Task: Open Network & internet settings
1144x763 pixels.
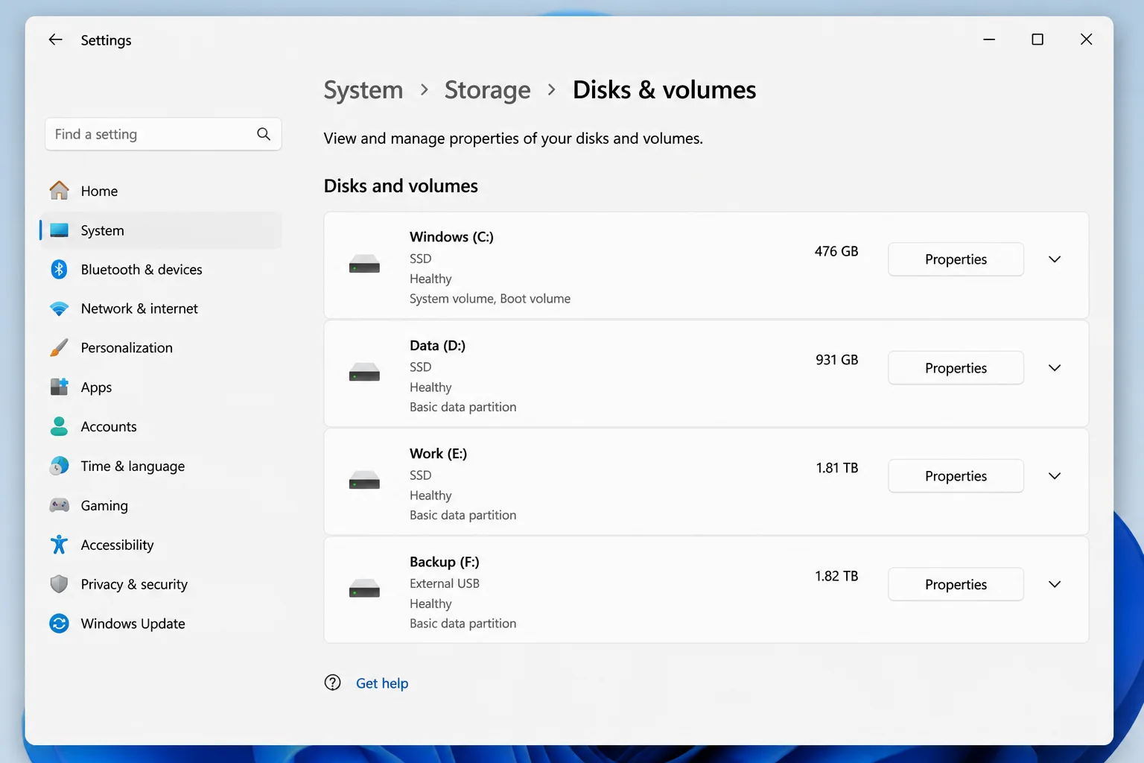Action: (161, 308)
